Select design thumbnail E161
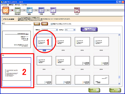Screen dimensions: 125x94 pos(44,61)
